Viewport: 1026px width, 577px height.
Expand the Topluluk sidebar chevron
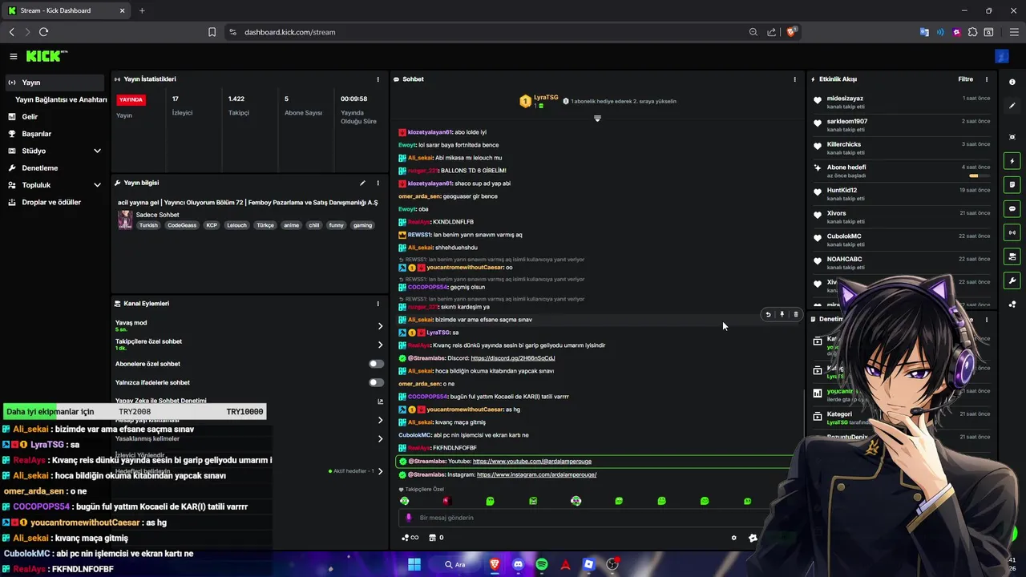97,185
